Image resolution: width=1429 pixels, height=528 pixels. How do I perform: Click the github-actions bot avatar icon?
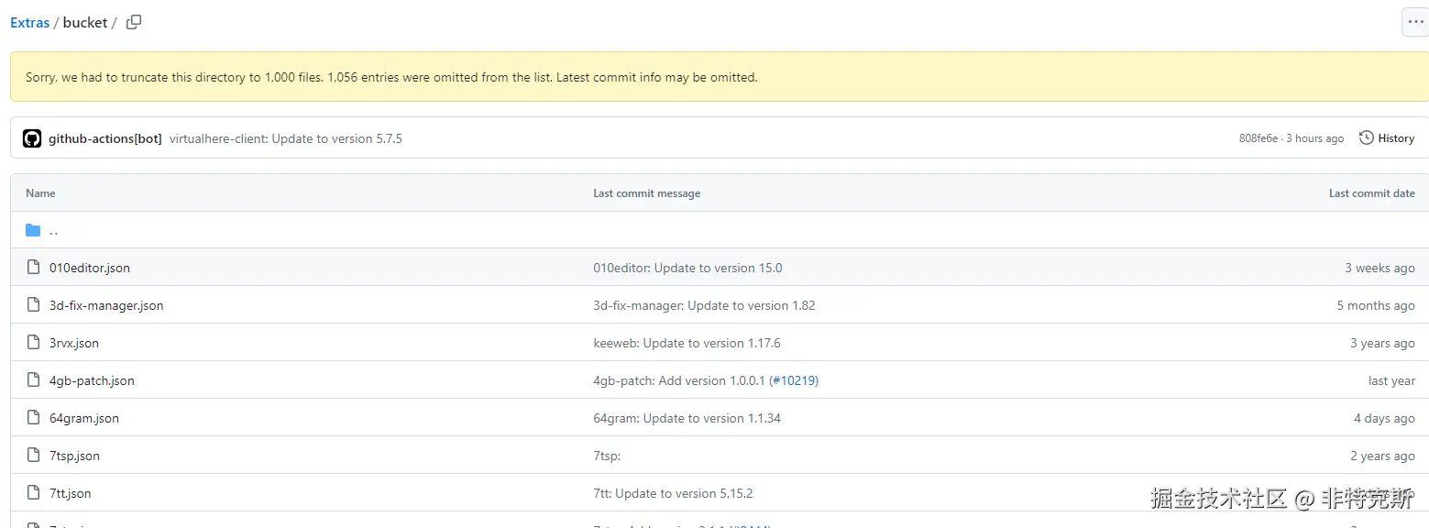tap(32, 138)
